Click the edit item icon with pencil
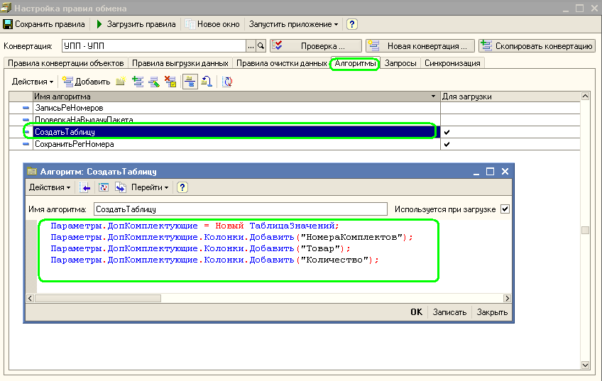Image resolution: width=602 pixels, height=381 pixels. (x=154, y=82)
